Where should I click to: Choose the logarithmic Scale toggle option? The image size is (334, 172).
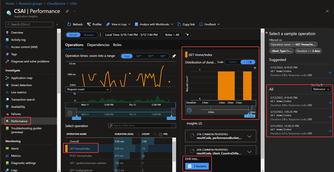(248, 62)
